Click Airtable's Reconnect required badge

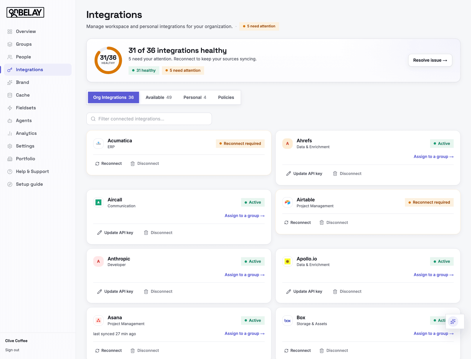(x=429, y=202)
